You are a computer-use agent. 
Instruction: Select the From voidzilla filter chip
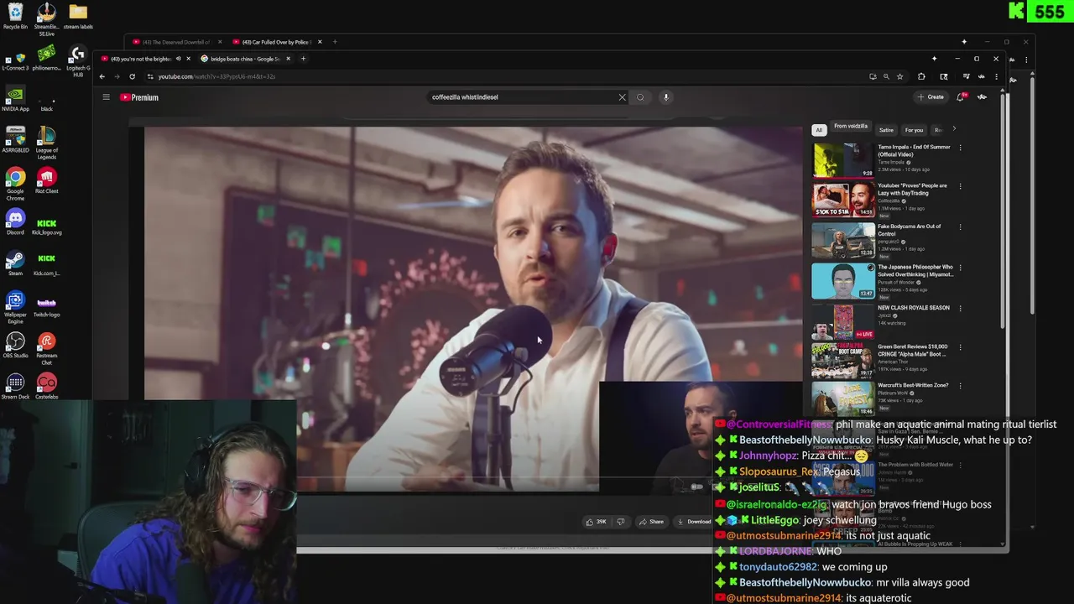851,127
